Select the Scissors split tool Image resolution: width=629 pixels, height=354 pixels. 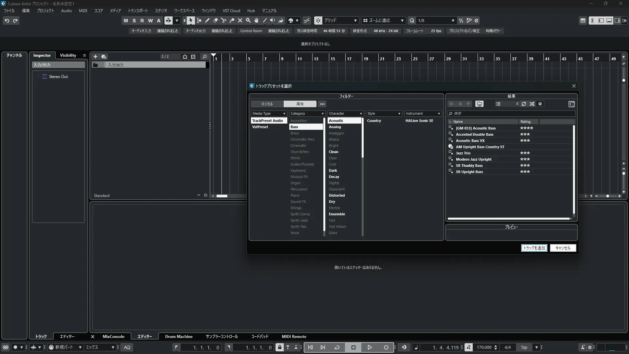[x=224, y=21]
